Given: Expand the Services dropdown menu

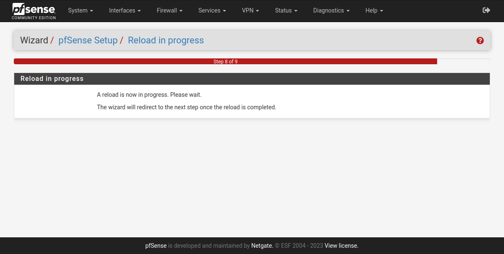Looking at the screenshot, I should click(x=212, y=10).
